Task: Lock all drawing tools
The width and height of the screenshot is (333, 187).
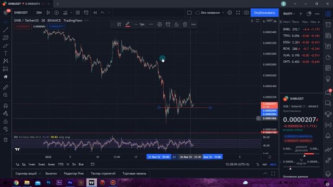Action: tap(6, 121)
